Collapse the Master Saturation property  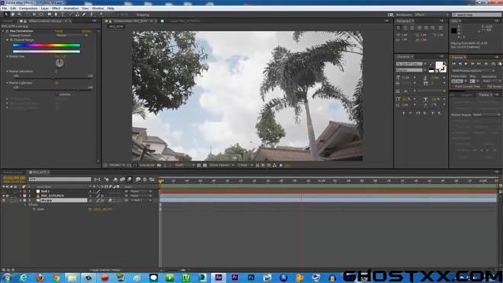pos(8,72)
